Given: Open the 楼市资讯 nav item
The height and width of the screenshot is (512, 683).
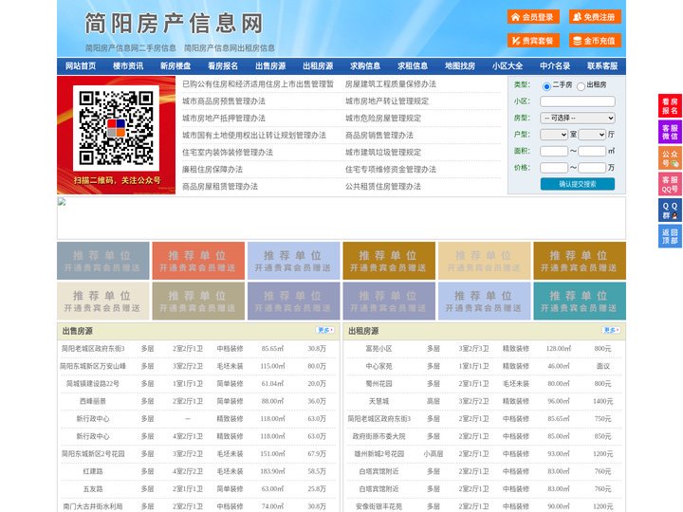Looking at the screenshot, I should (x=128, y=66).
